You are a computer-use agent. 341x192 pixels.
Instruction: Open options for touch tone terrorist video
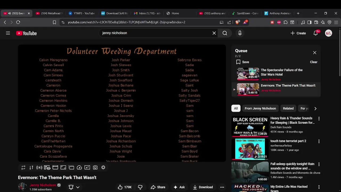[319, 141]
